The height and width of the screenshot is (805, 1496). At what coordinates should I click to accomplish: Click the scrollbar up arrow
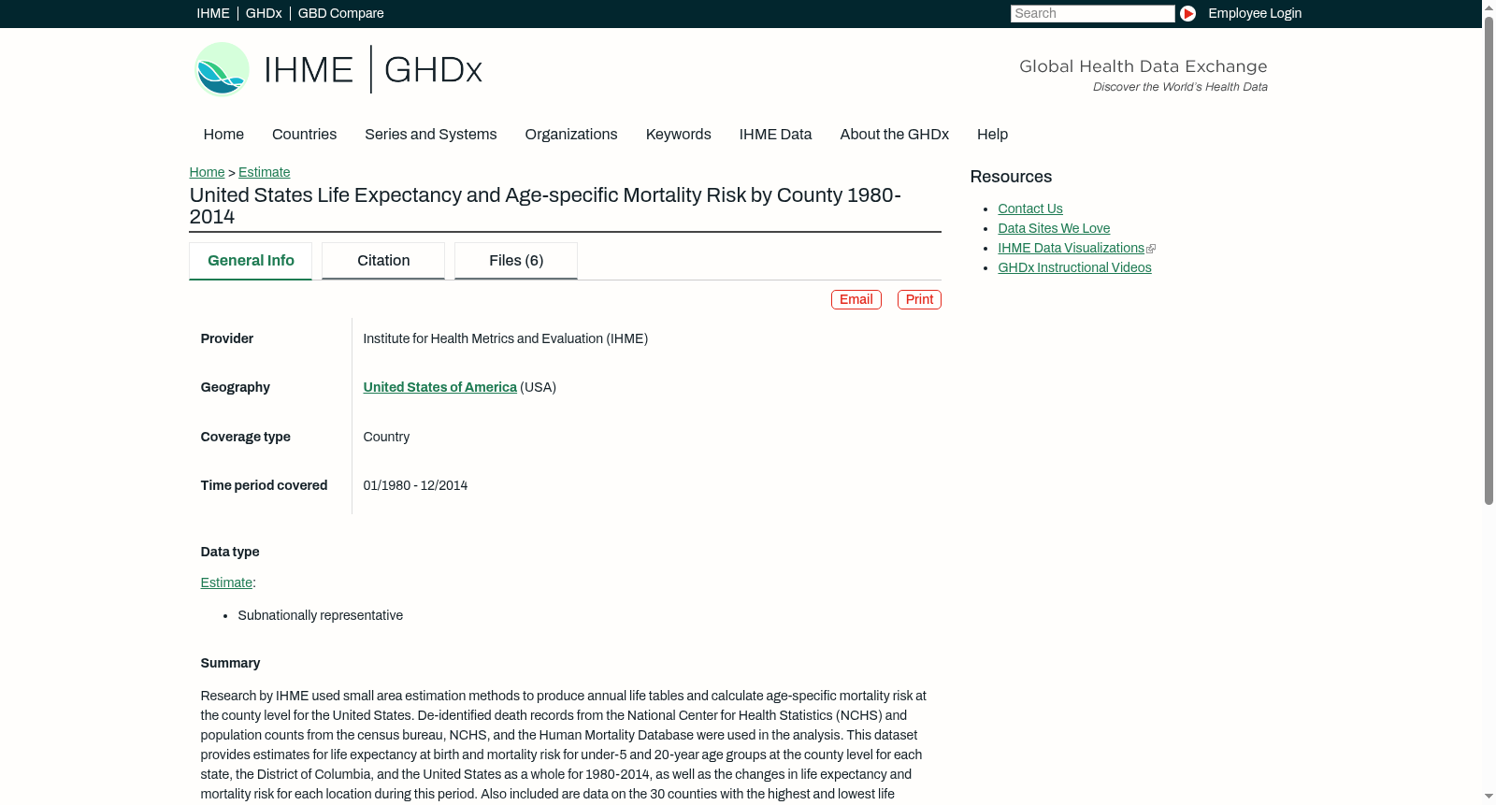coord(1489,7)
